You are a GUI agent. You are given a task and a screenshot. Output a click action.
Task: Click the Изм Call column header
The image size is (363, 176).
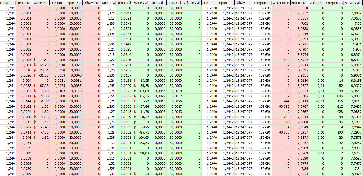[x=317, y=3]
